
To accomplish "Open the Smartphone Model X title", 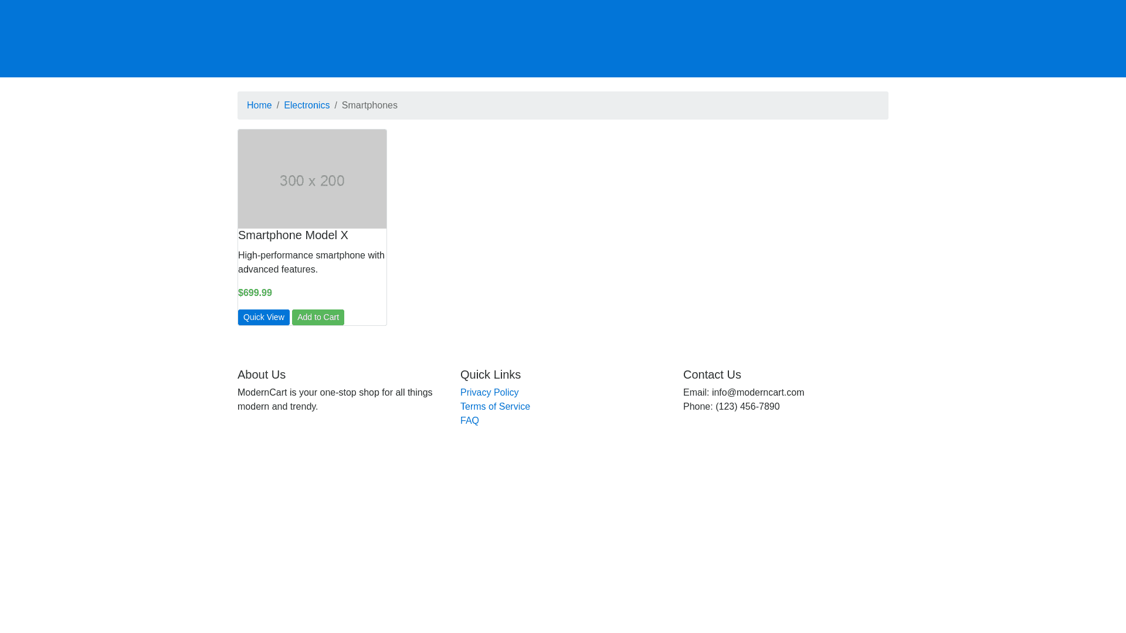I will tap(293, 235).
